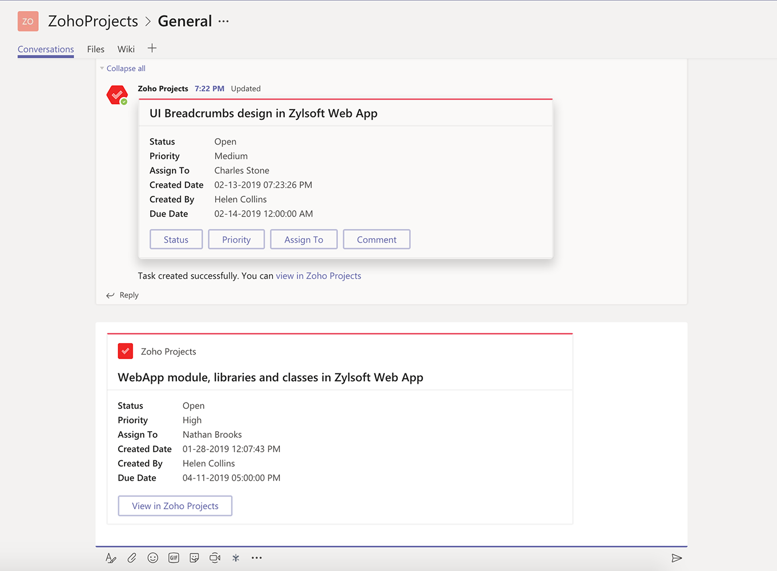Open the 'view in Zoho Projects' link

pyautogui.click(x=319, y=276)
